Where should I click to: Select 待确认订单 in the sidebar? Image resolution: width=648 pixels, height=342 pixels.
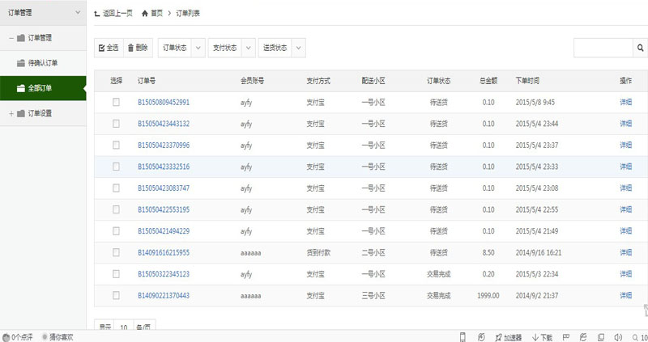[x=42, y=62]
